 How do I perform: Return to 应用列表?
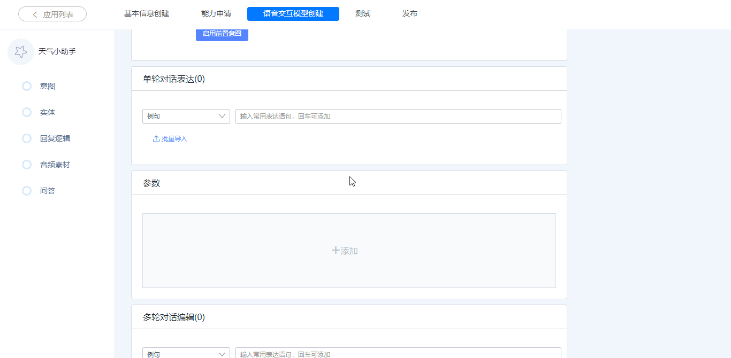pyautogui.click(x=52, y=14)
